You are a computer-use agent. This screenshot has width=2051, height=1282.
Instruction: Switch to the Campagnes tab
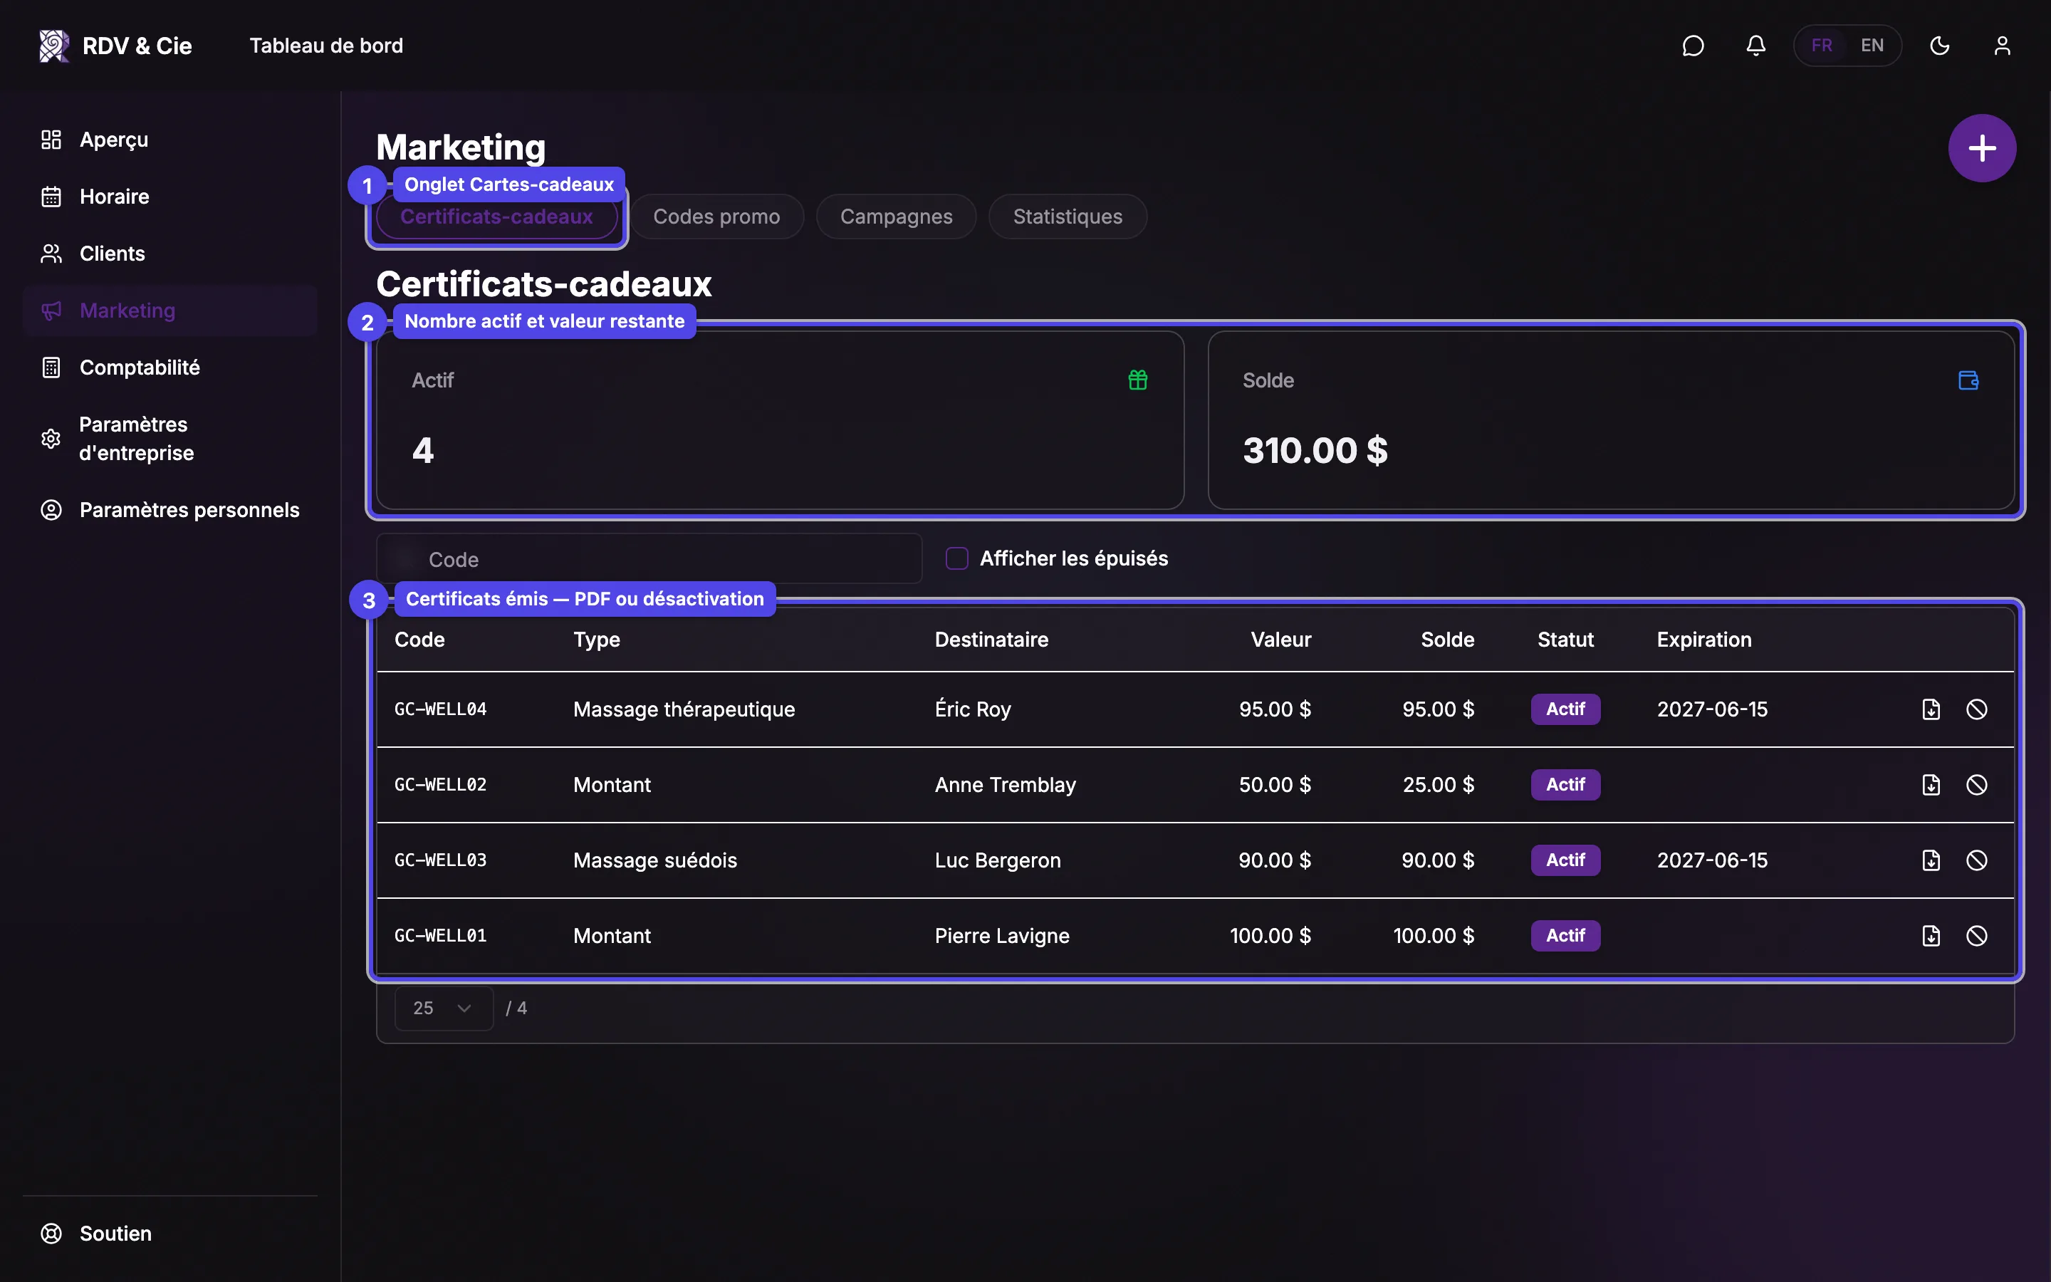tap(896, 217)
